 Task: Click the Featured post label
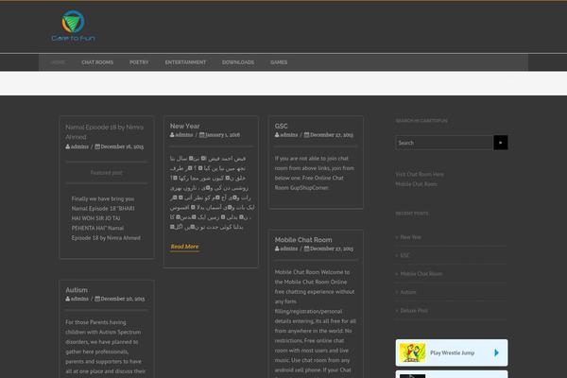tap(106, 173)
